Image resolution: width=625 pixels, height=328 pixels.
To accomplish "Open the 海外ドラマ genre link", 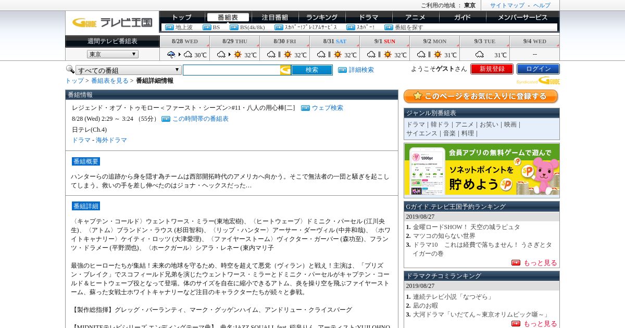I will [x=111, y=140].
